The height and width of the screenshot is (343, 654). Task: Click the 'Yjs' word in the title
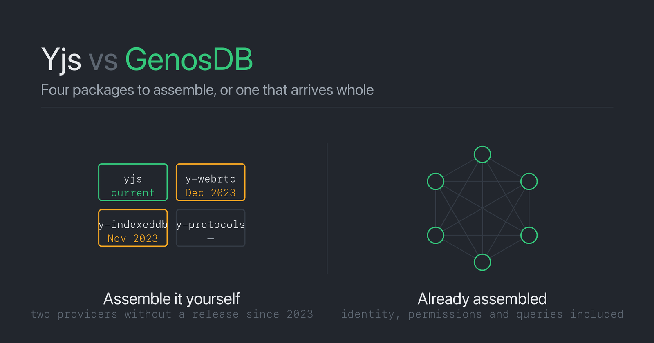point(61,60)
